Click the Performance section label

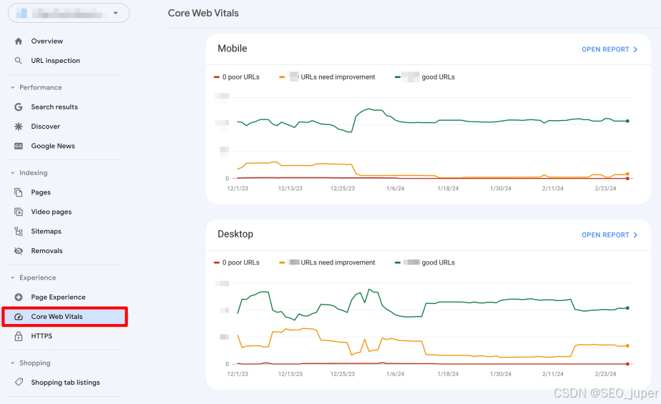point(41,88)
